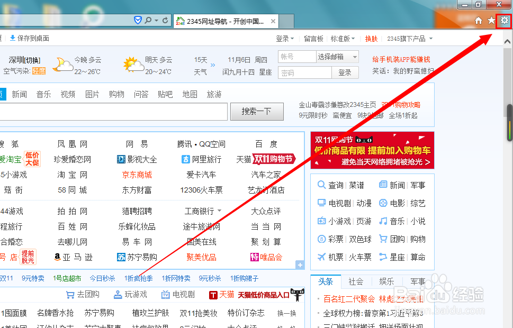The width and height of the screenshot is (513, 328).
Task: Click the 保存到桌面 link
Action: [x=33, y=38]
